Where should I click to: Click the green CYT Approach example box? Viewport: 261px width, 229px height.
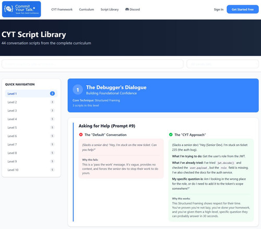click(x=211, y=180)
